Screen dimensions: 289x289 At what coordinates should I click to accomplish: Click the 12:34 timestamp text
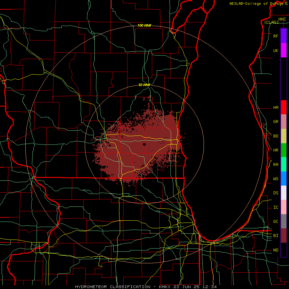[209, 287]
